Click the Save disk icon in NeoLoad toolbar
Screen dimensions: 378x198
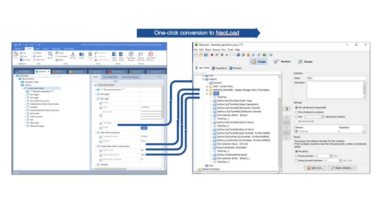tap(206, 55)
